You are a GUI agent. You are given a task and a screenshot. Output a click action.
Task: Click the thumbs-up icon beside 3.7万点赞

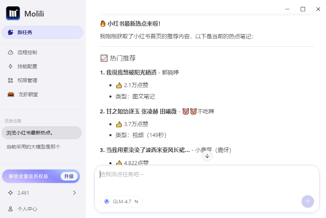click(x=119, y=124)
